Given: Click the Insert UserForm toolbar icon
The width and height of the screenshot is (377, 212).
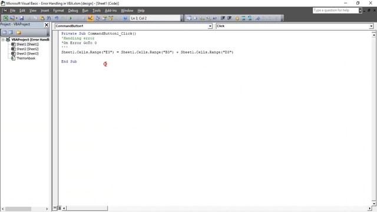Looking at the screenshot, I should point(12,18).
